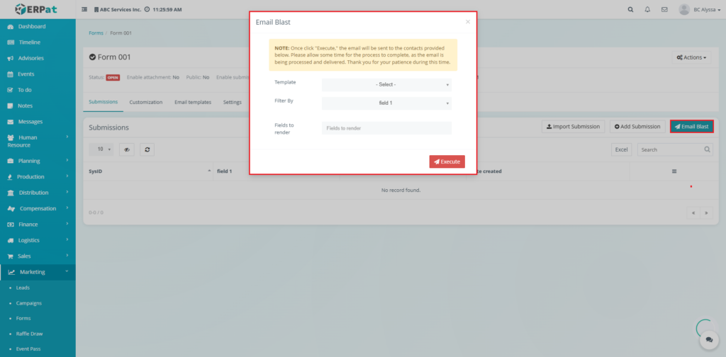Open the Actions dropdown button
Image resolution: width=726 pixels, height=357 pixels.
pos(691,57)
